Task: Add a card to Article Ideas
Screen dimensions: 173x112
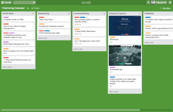Action: coord(8,67)
